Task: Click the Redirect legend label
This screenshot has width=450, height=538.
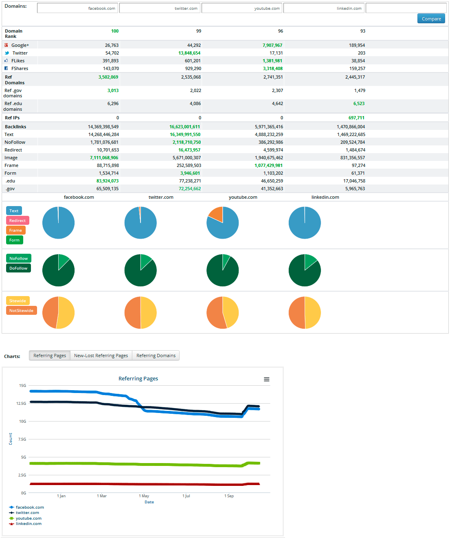Action: point(18,221)
